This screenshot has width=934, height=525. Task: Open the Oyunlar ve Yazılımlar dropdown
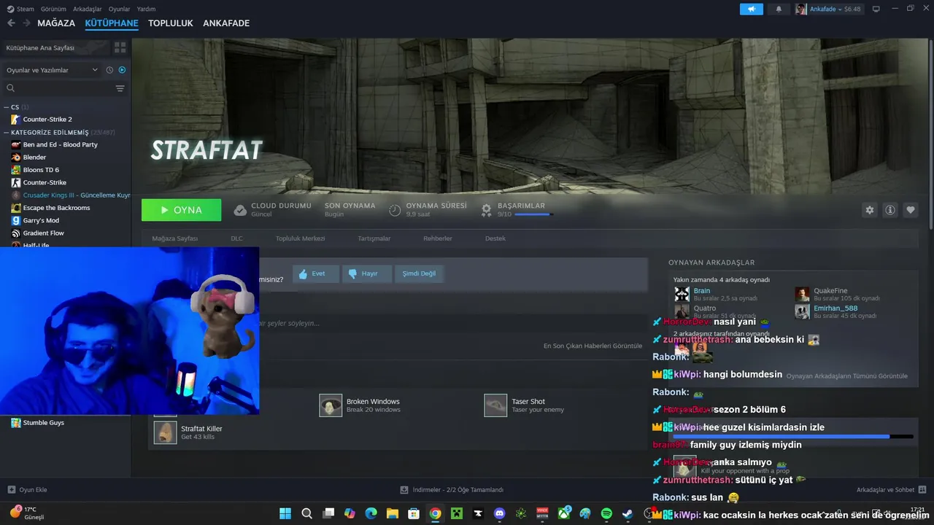[52, 70]
